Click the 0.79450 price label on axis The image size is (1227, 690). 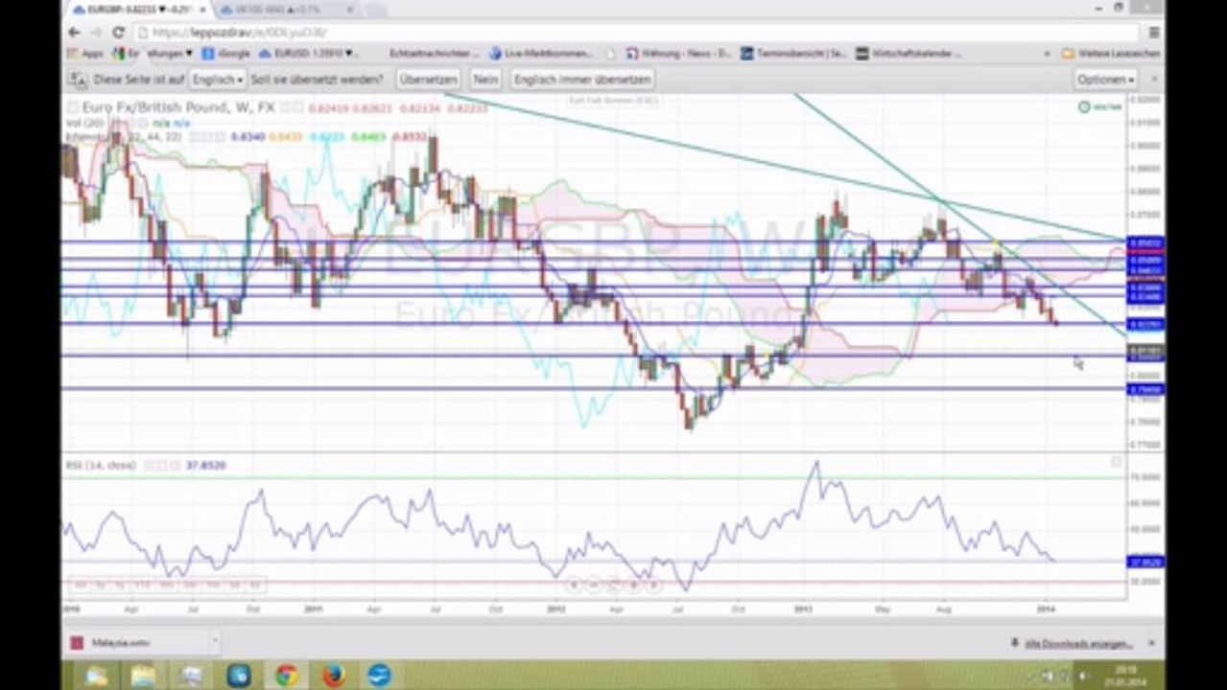click(1145, 389)
